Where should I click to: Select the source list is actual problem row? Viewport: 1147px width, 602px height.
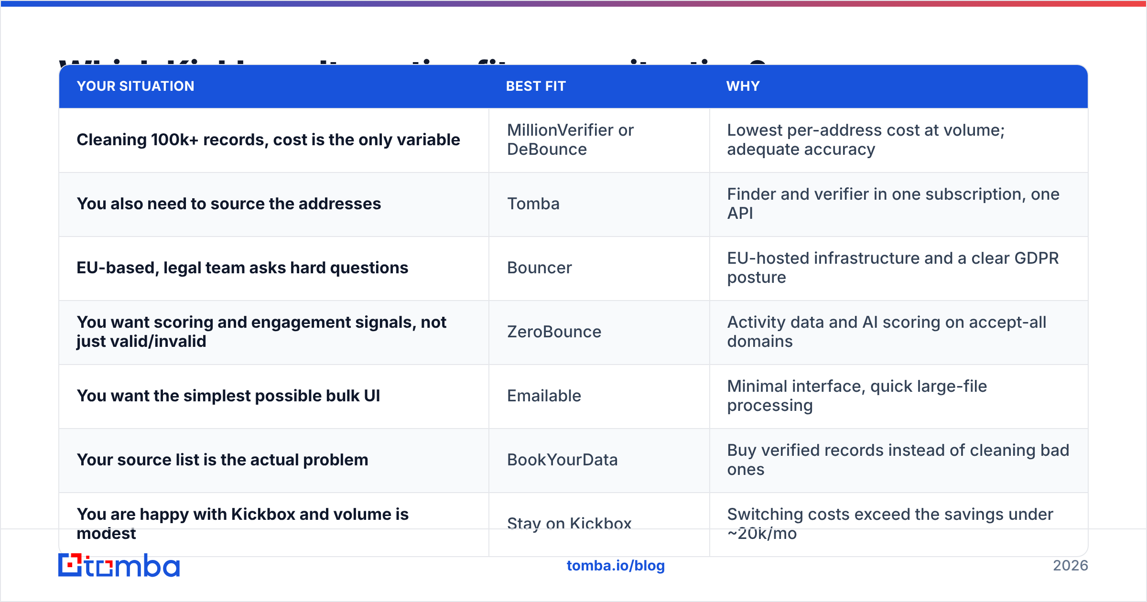click(x=573, y=460)
